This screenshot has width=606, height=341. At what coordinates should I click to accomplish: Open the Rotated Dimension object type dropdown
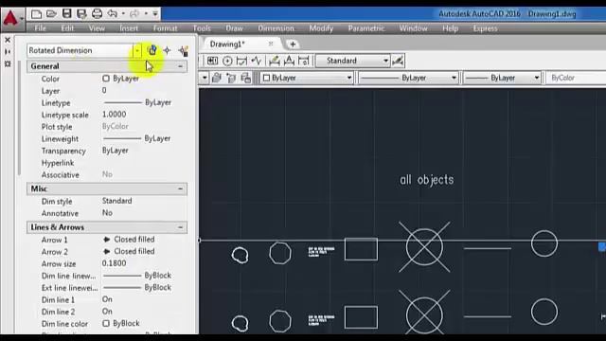point(137,50)
